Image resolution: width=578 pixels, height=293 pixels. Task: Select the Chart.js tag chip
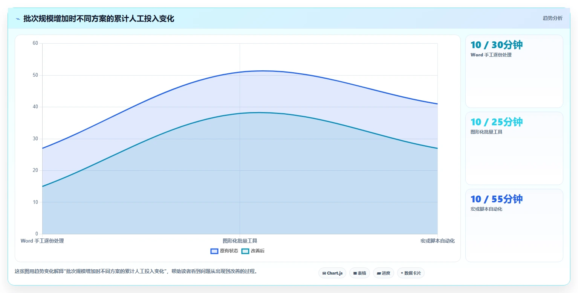[332, 273]
